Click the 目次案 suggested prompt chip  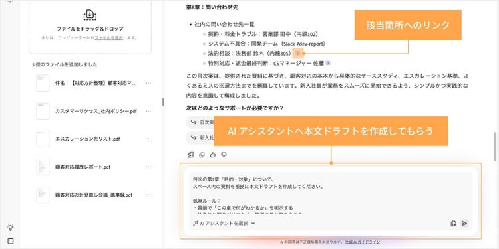200,122
